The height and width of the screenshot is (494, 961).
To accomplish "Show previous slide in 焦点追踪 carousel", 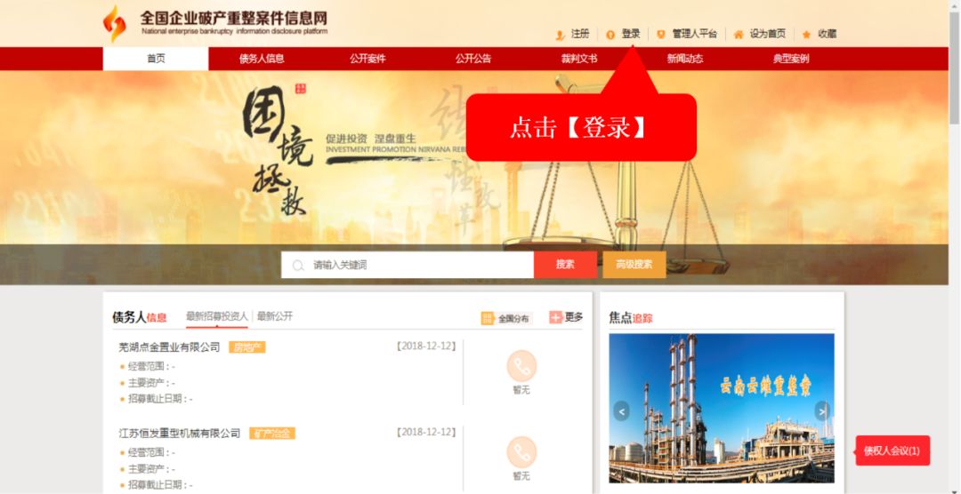I will [621, 411].
